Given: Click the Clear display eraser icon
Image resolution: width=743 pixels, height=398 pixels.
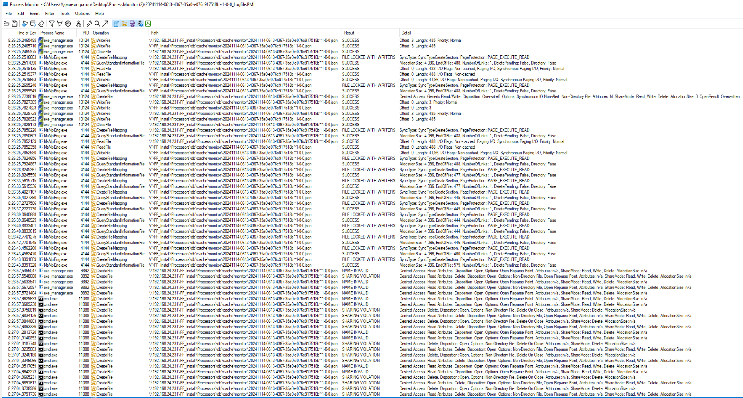Looking at the screenshot, I should coord(41,24).
